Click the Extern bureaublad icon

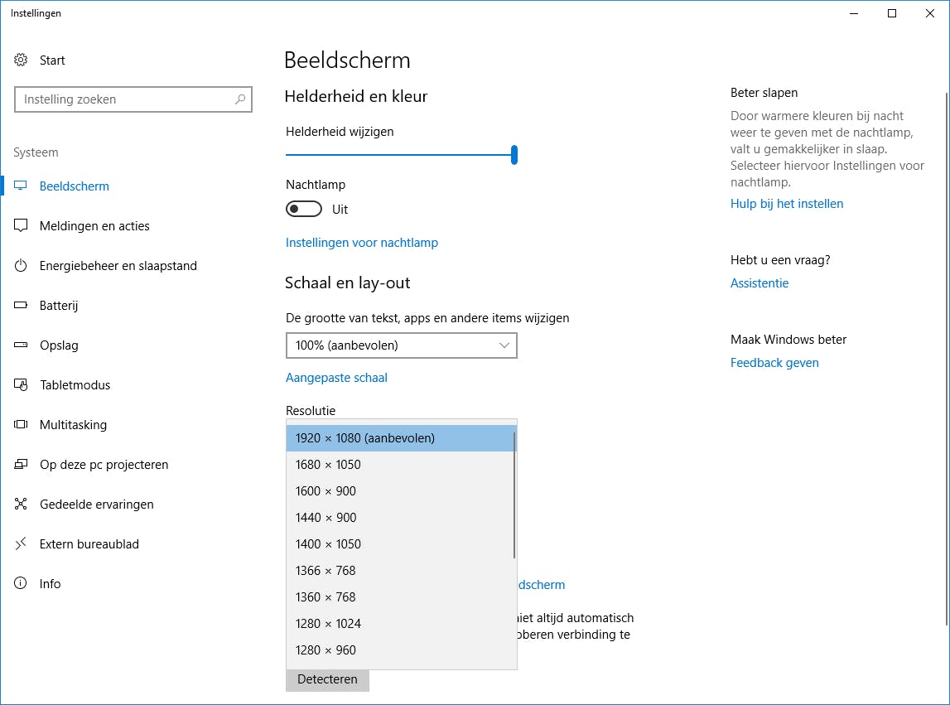coord(22,544)
